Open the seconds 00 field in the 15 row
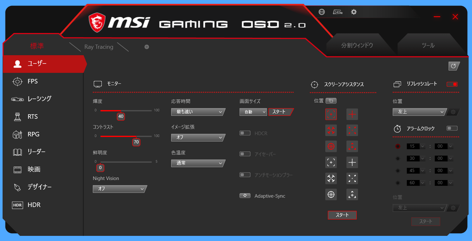This screenshot has width=472, height=241. (x=444, y=146)
